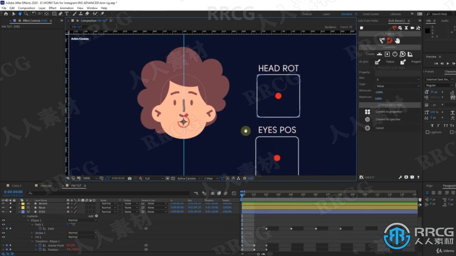The image size is (456, 256).
Task: Toggle visibility of Nose layer
Action: pos(3,208)
